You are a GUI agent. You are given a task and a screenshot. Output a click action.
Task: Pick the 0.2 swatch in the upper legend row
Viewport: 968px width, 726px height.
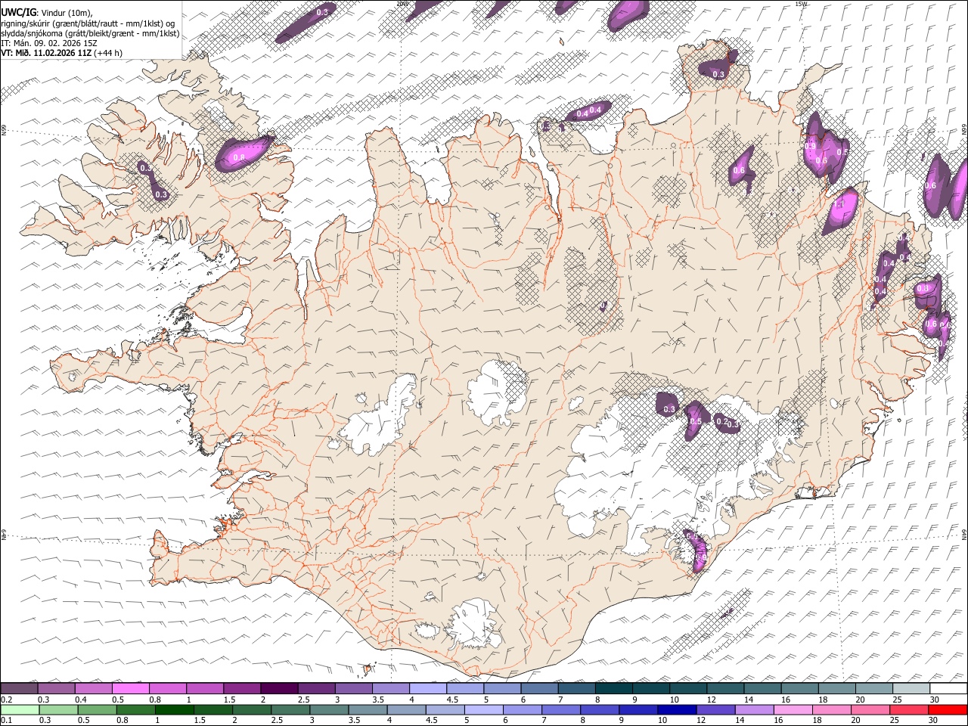(x=19, y=688)
